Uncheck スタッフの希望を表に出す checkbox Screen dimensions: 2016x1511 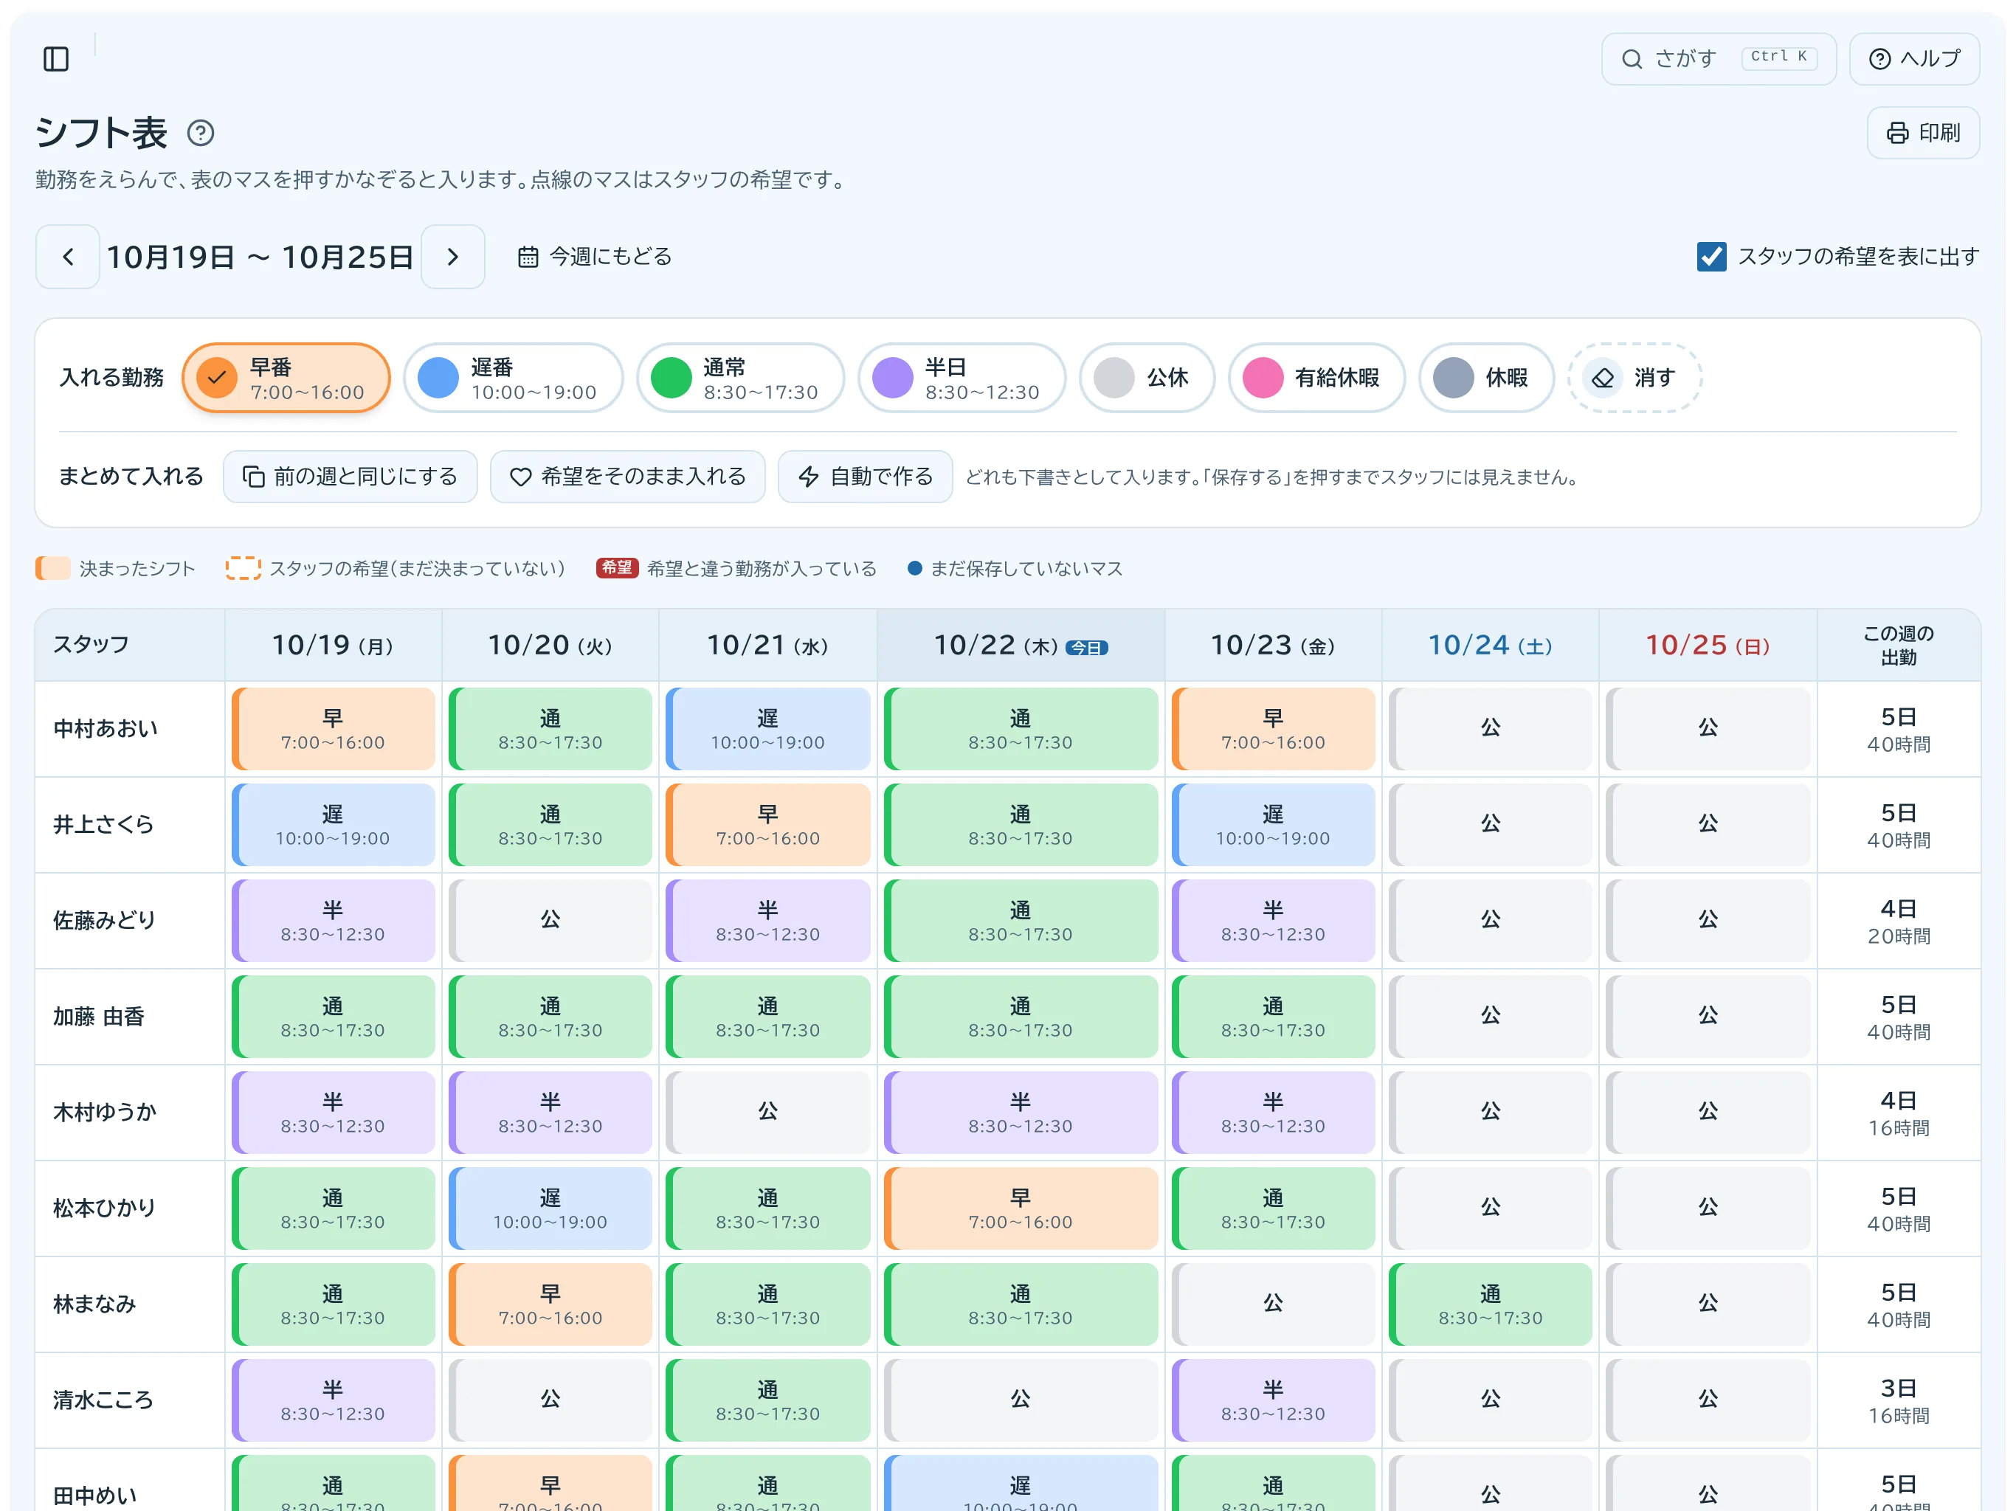(1711, 257)
